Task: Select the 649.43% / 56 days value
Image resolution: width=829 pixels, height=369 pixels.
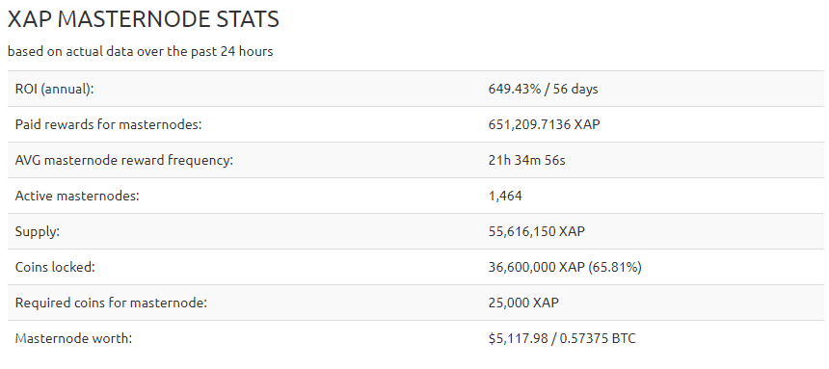Action: [x=543, y=89]
